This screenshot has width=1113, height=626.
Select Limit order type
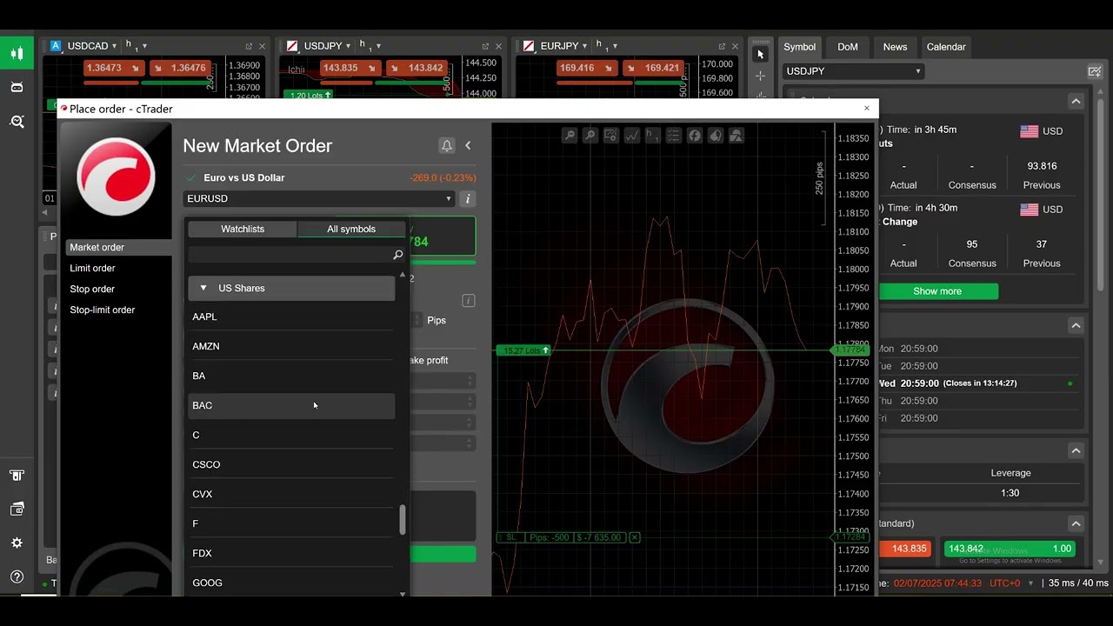tap(117, 269)
